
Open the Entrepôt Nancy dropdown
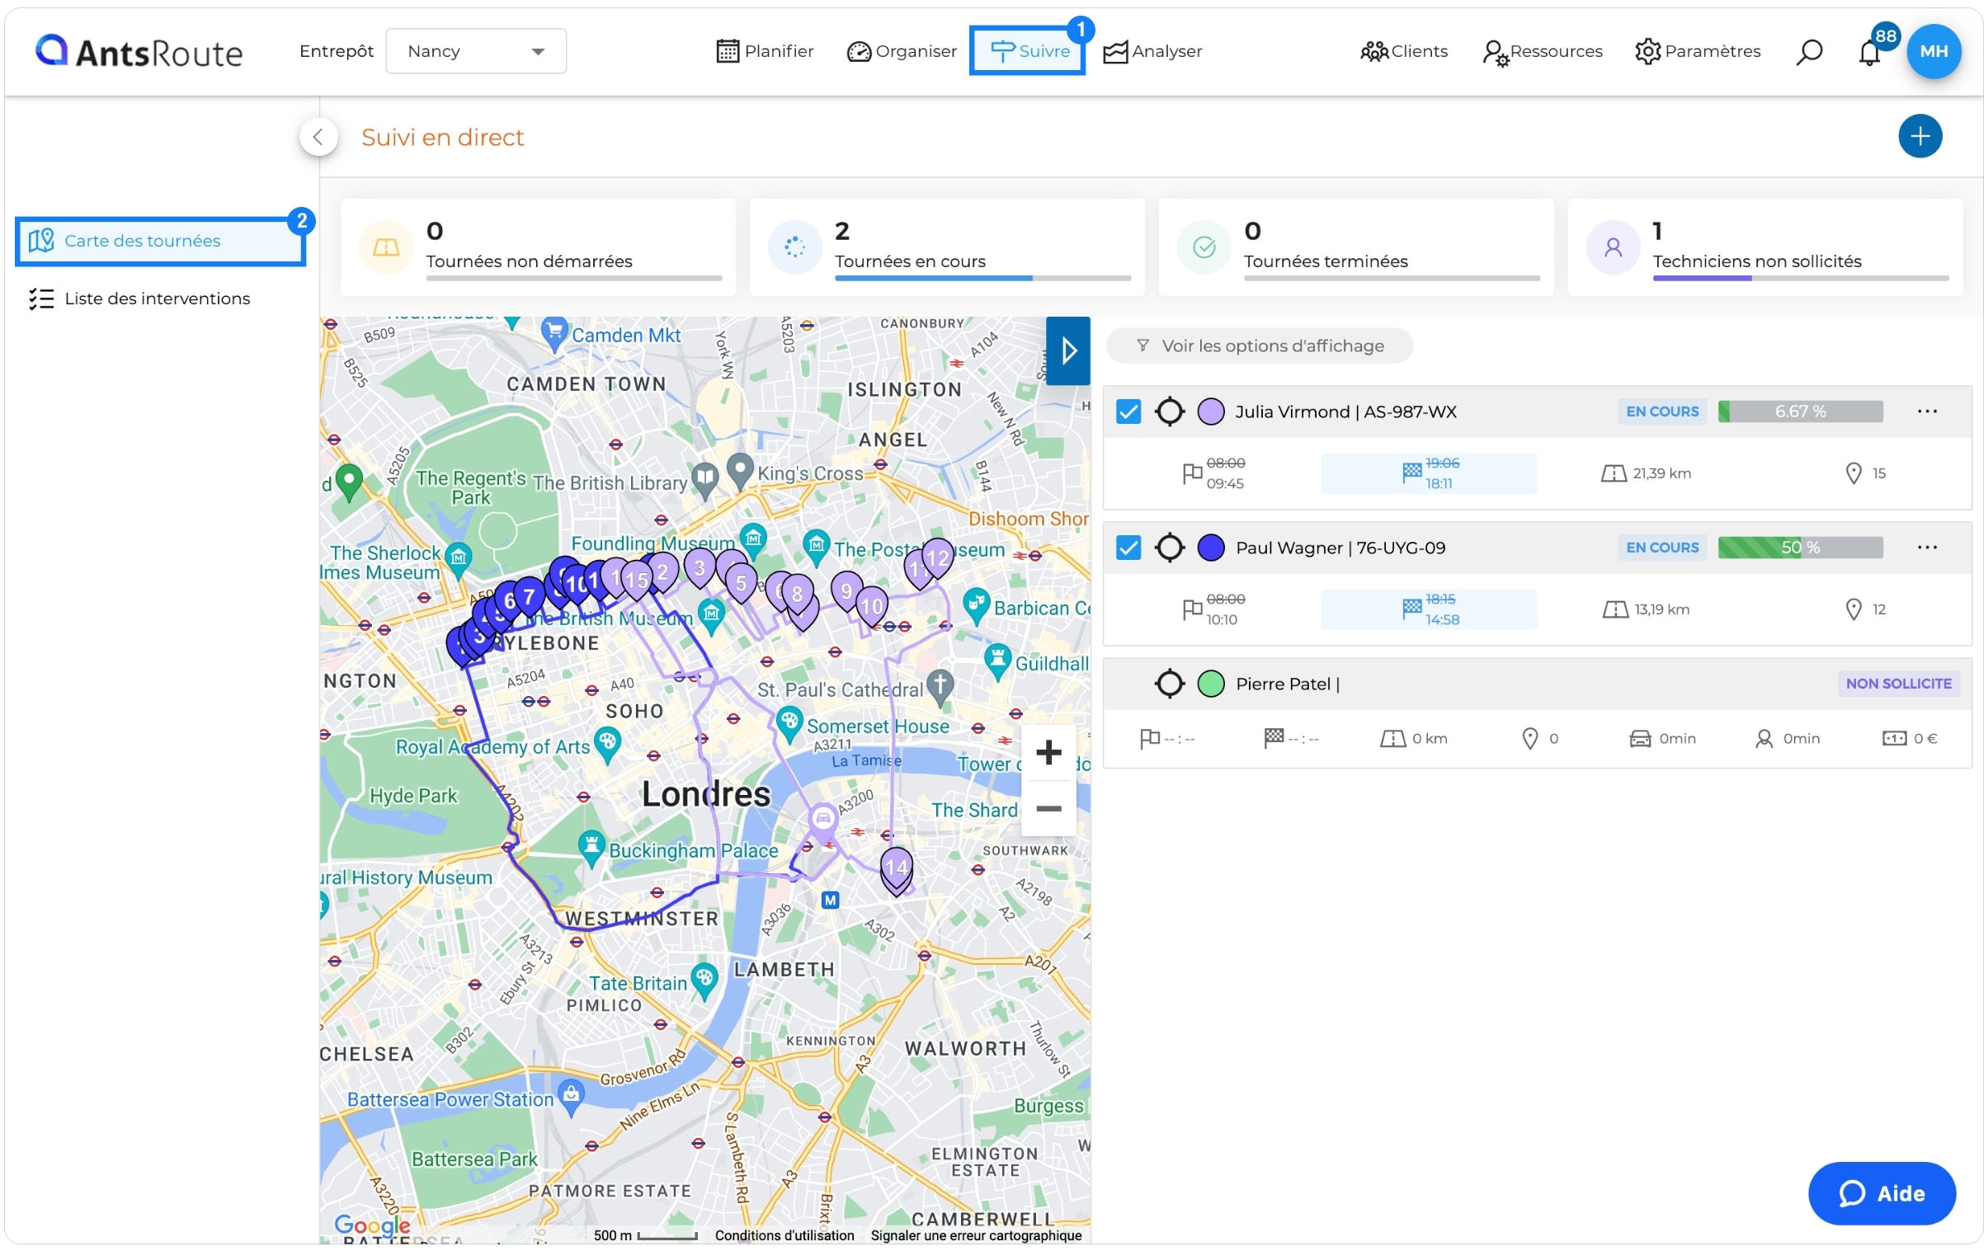tap(475, 51)
